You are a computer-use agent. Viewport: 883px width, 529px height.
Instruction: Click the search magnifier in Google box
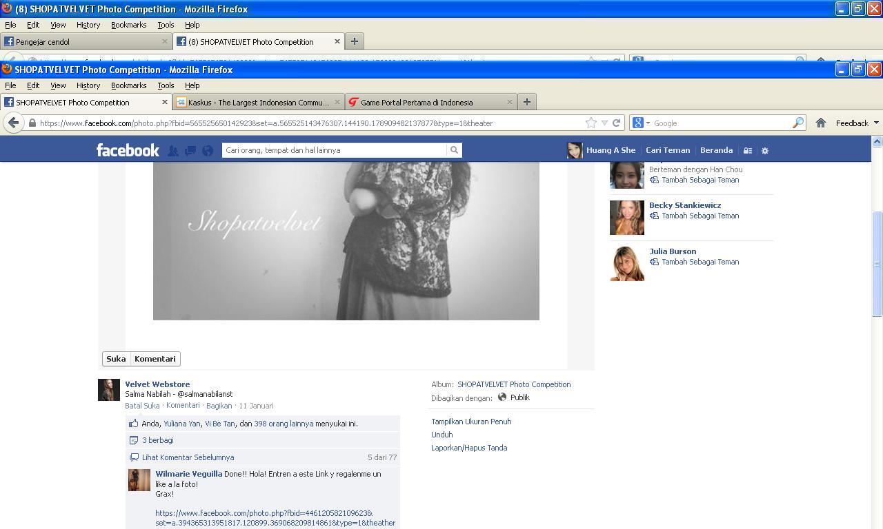pos(798,123)
